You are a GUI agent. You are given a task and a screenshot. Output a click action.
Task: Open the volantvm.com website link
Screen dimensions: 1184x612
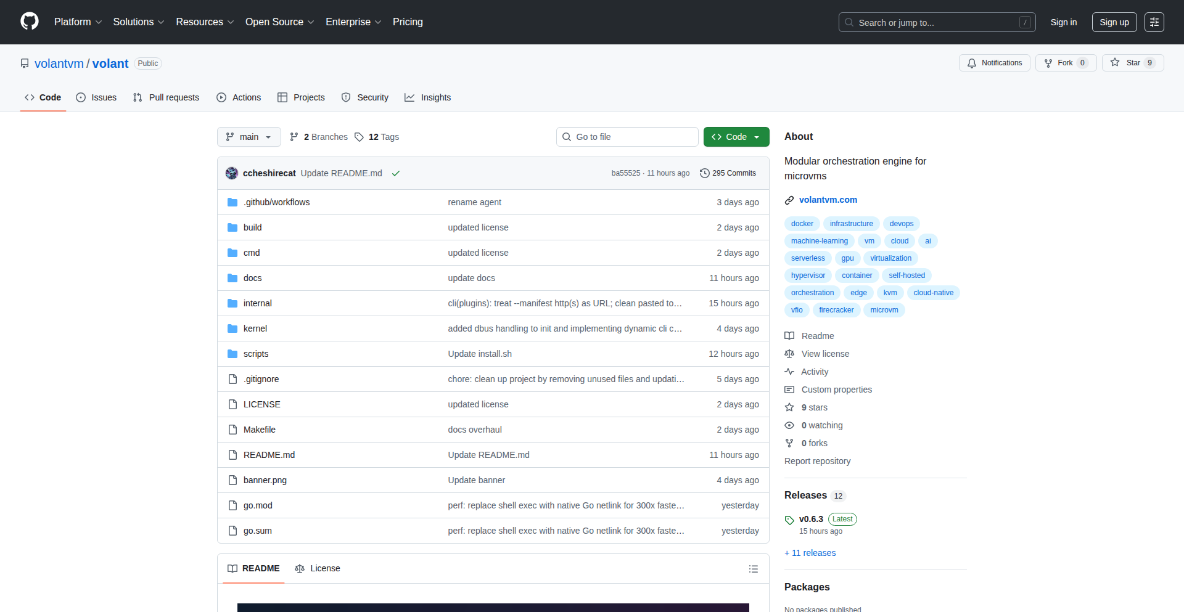[828, 200]
